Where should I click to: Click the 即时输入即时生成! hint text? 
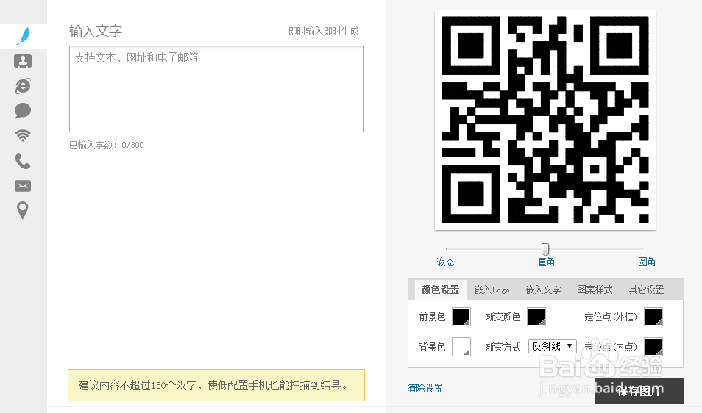pyautogui.click(x=325, y=32)
